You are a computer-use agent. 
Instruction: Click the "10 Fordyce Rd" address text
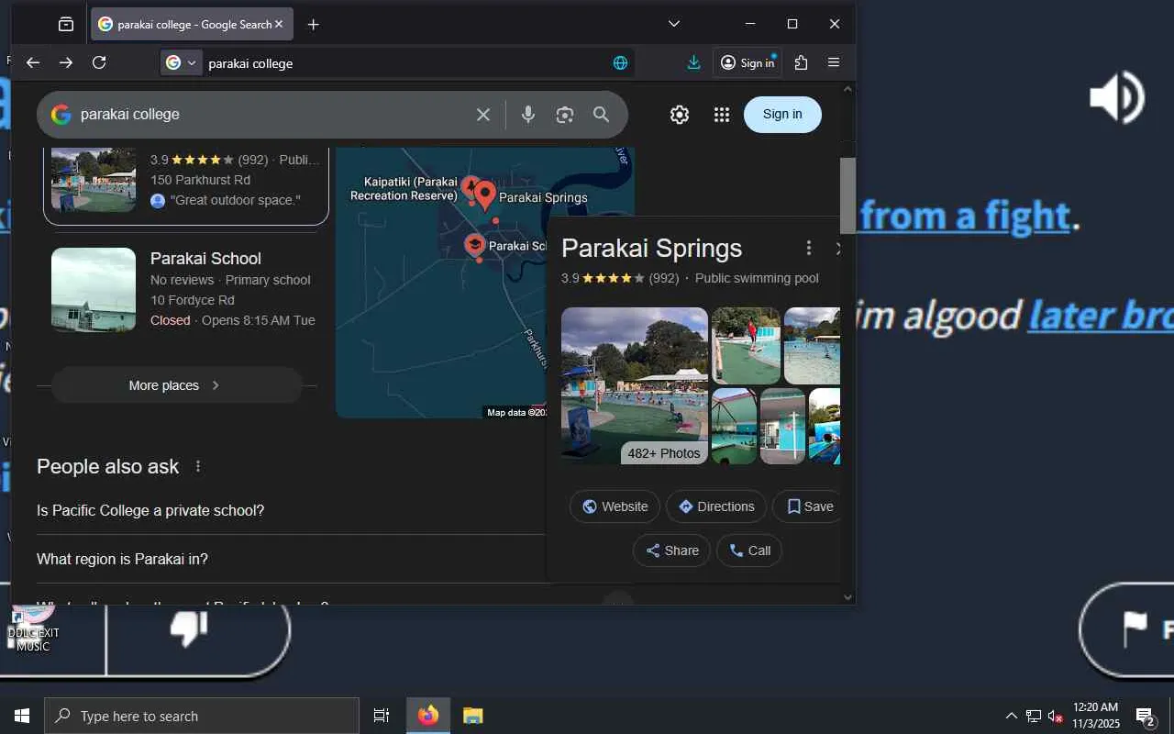click(192, 300)
